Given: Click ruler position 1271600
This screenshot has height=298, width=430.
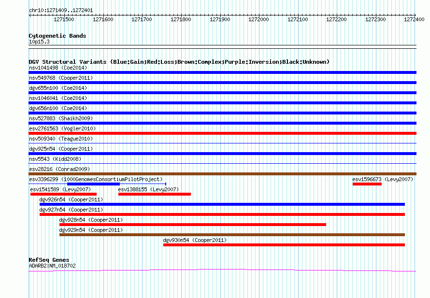Looking at the screenshot, I should [x=103, y=19].
